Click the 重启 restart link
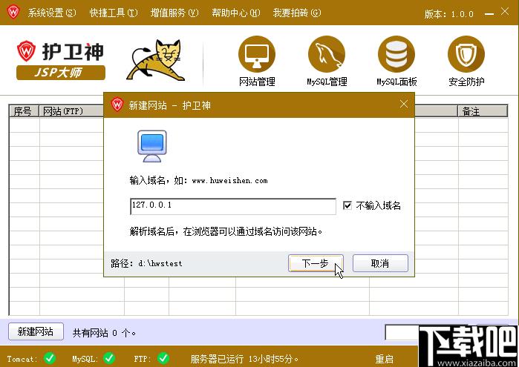The image size is (519, 367). (385, 359)
